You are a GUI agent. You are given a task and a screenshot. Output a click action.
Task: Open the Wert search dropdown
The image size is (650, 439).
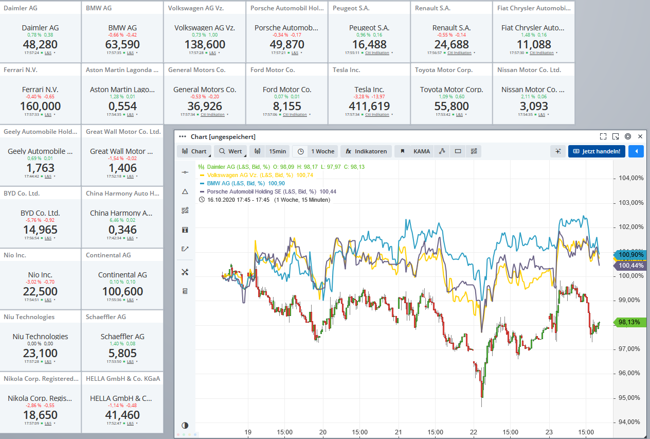point(230,151)
